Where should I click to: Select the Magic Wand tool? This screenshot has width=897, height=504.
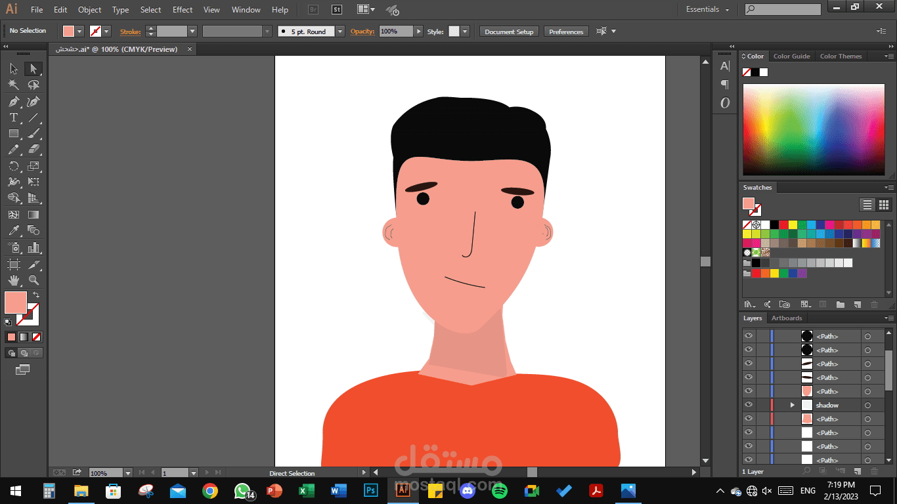[x=13, y=85]
